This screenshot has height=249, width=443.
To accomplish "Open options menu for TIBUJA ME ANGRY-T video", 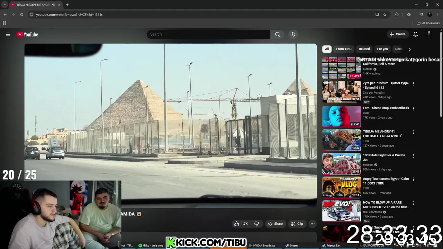I will pyautogui.click(x=413, y=132).
